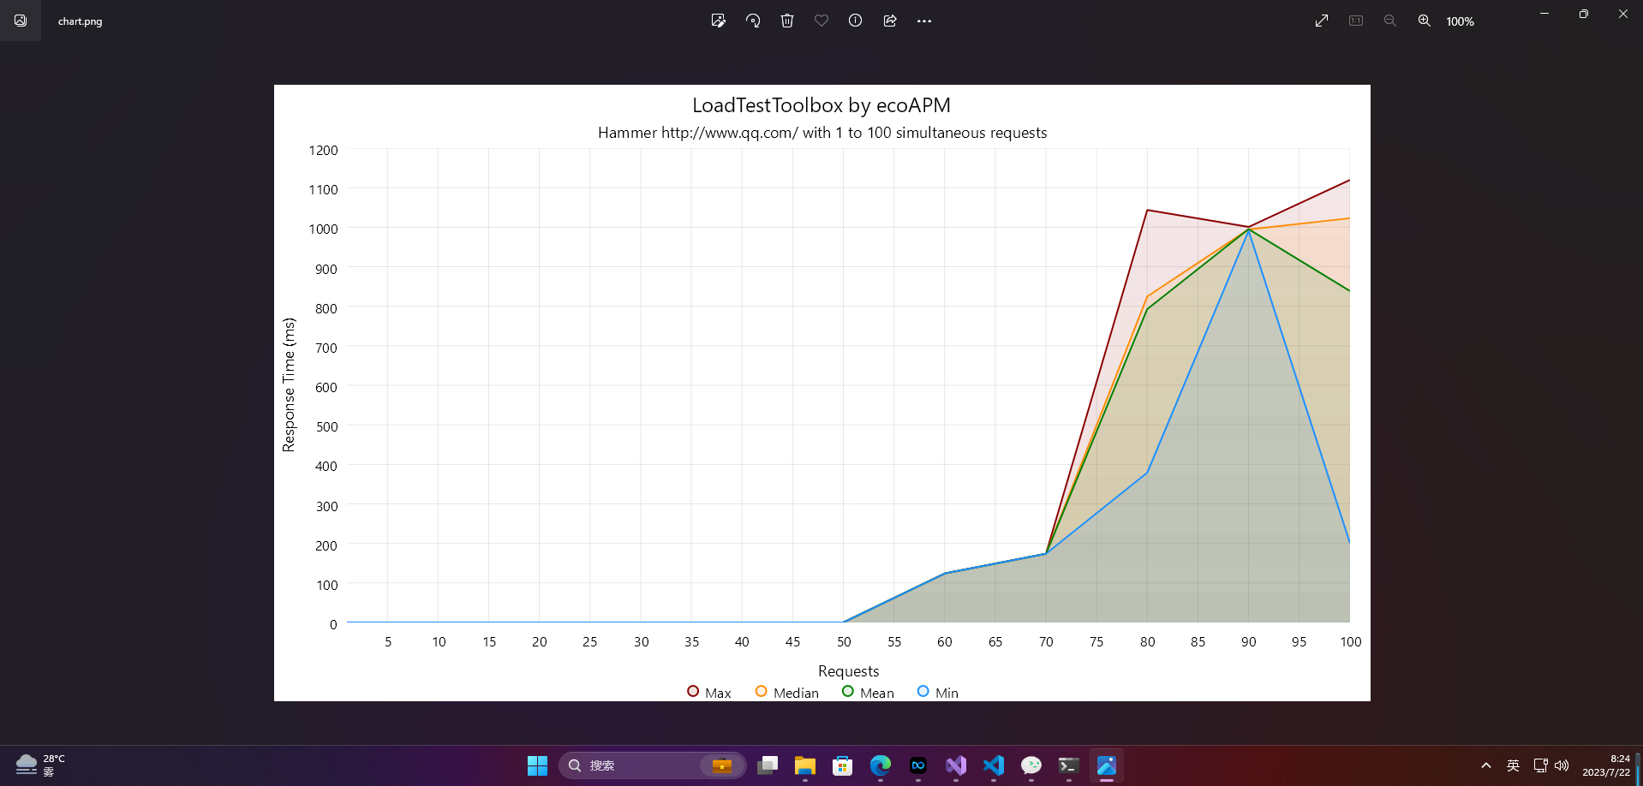Click the "Min" legend entry

pos(938,693)
